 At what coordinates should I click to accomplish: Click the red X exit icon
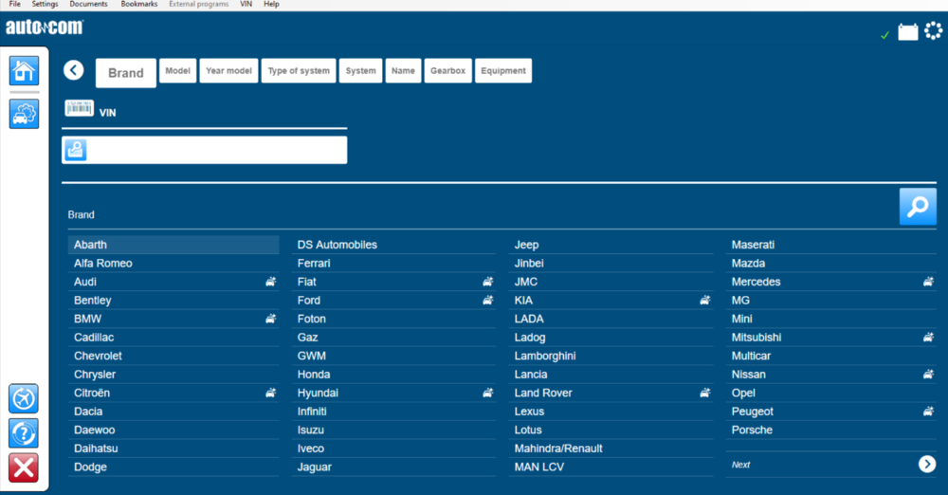pyautogui.click(x=24, y=467)
